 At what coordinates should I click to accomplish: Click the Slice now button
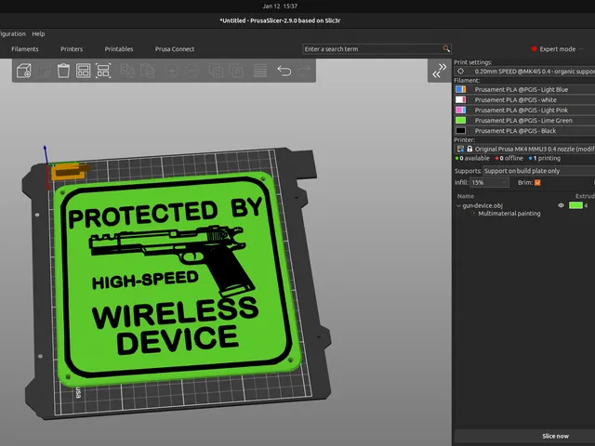pos(555,436)
